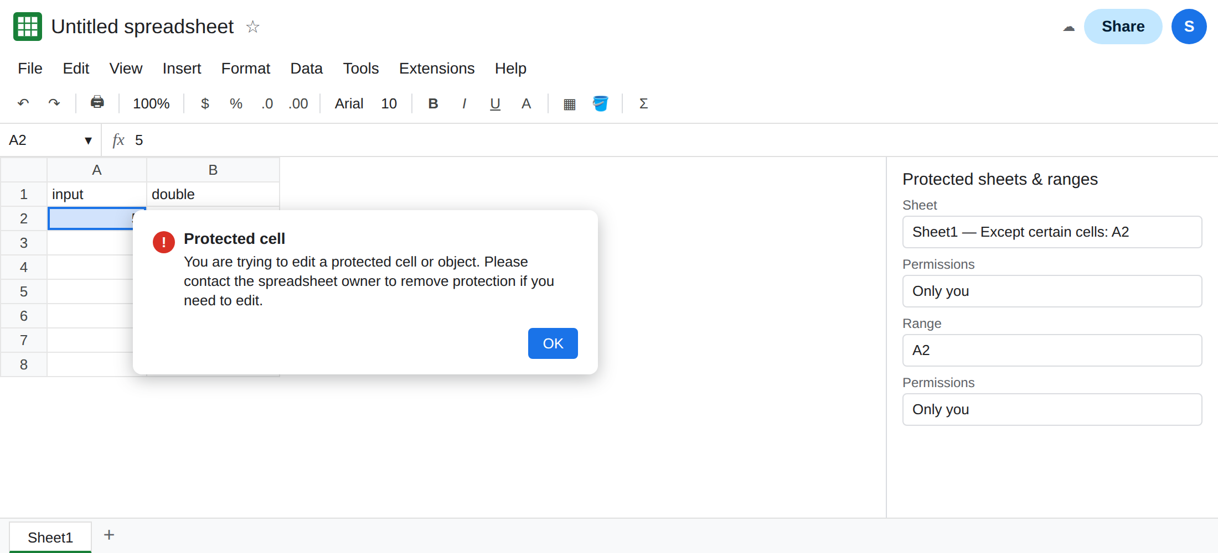Screen dimensions: 1218x553
Task: Decrease decimal places (.0)
Action: pyautogui.click(x=267, y=103)
